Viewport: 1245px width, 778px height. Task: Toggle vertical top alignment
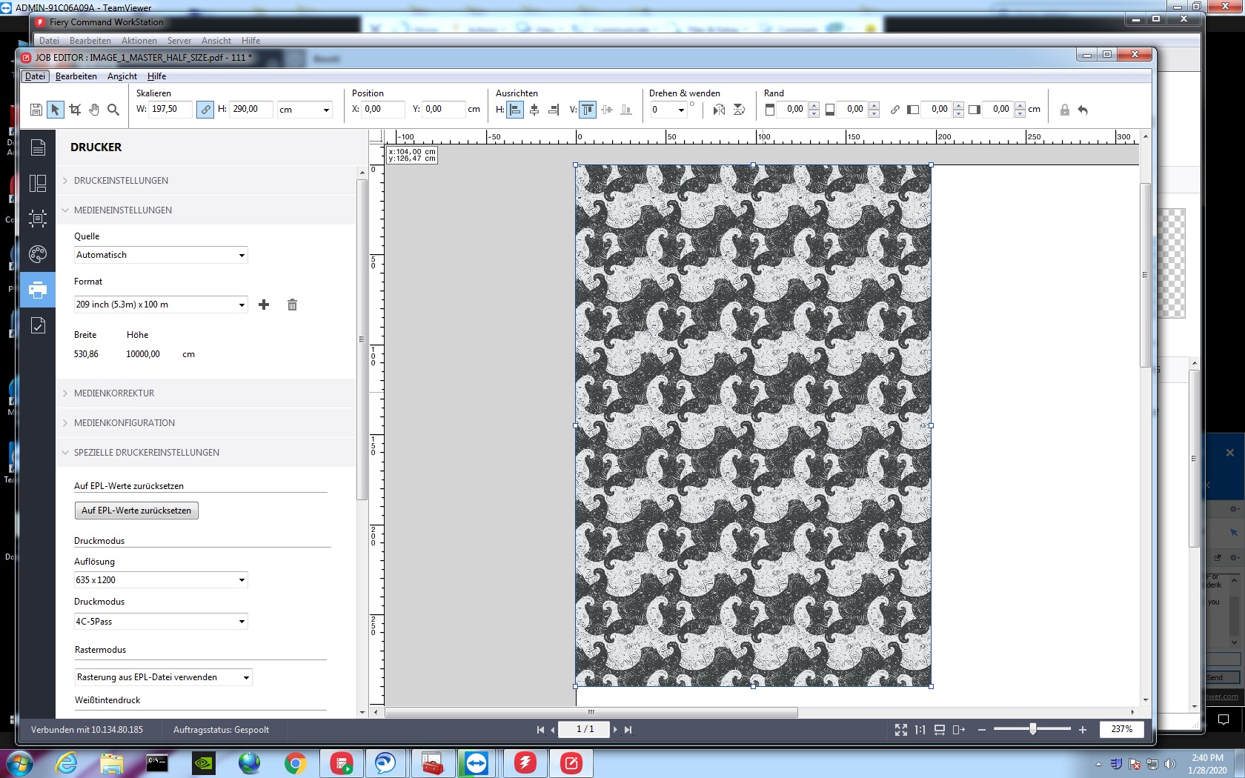tap(588, 110)
